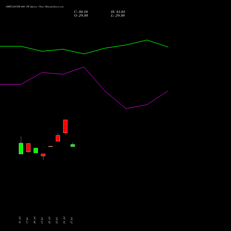This screenshot has width=231, height=231.
Task: Click the green indicator line
Action: coord(84,54)
